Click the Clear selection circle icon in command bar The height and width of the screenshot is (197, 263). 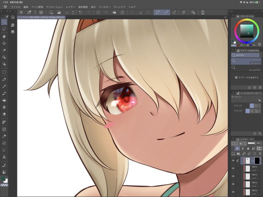pyautogui.click(x=98, y=12)
